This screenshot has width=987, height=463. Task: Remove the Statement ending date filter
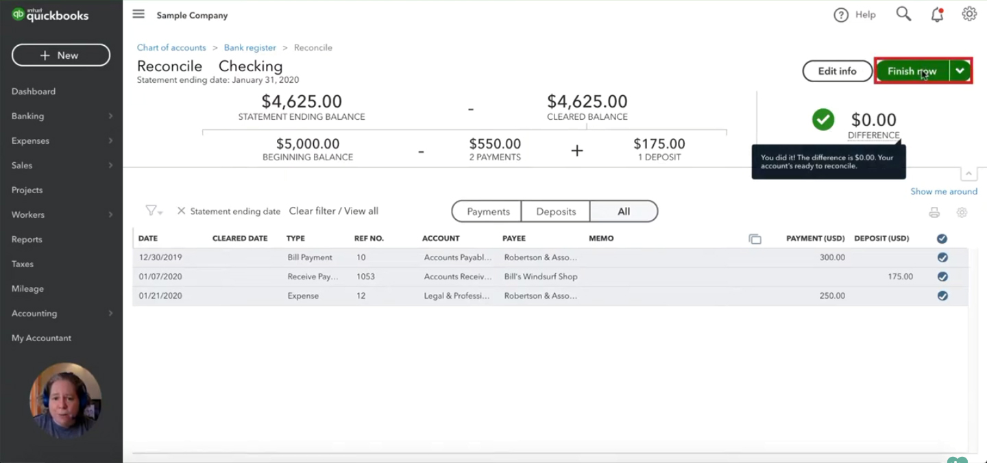pyautogui.click(x=181, y=211)
